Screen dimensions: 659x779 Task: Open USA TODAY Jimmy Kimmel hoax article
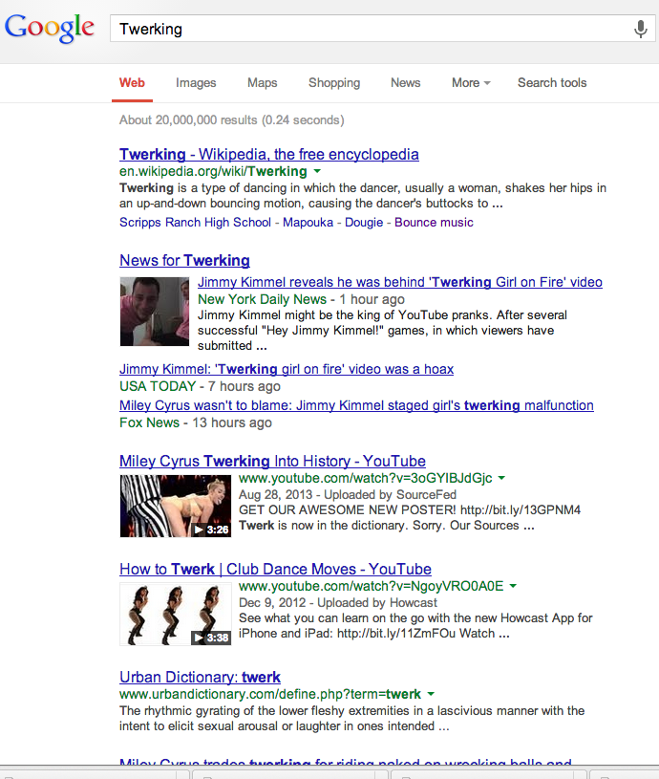tap(287, 369)
